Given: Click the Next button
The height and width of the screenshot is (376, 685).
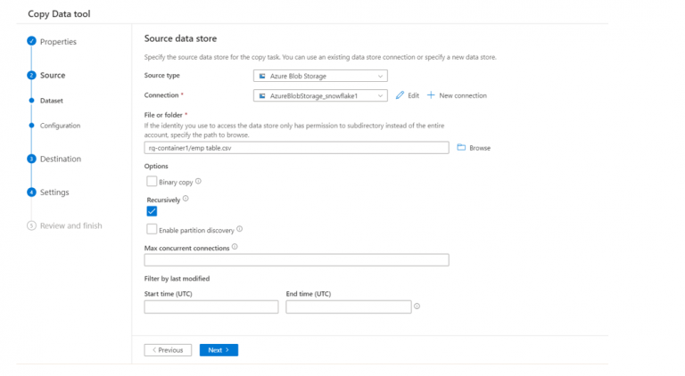Looking at the screenshot, I should [x=219, y=350].
